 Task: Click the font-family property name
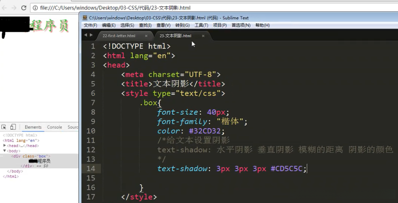[x=182, y=122]
